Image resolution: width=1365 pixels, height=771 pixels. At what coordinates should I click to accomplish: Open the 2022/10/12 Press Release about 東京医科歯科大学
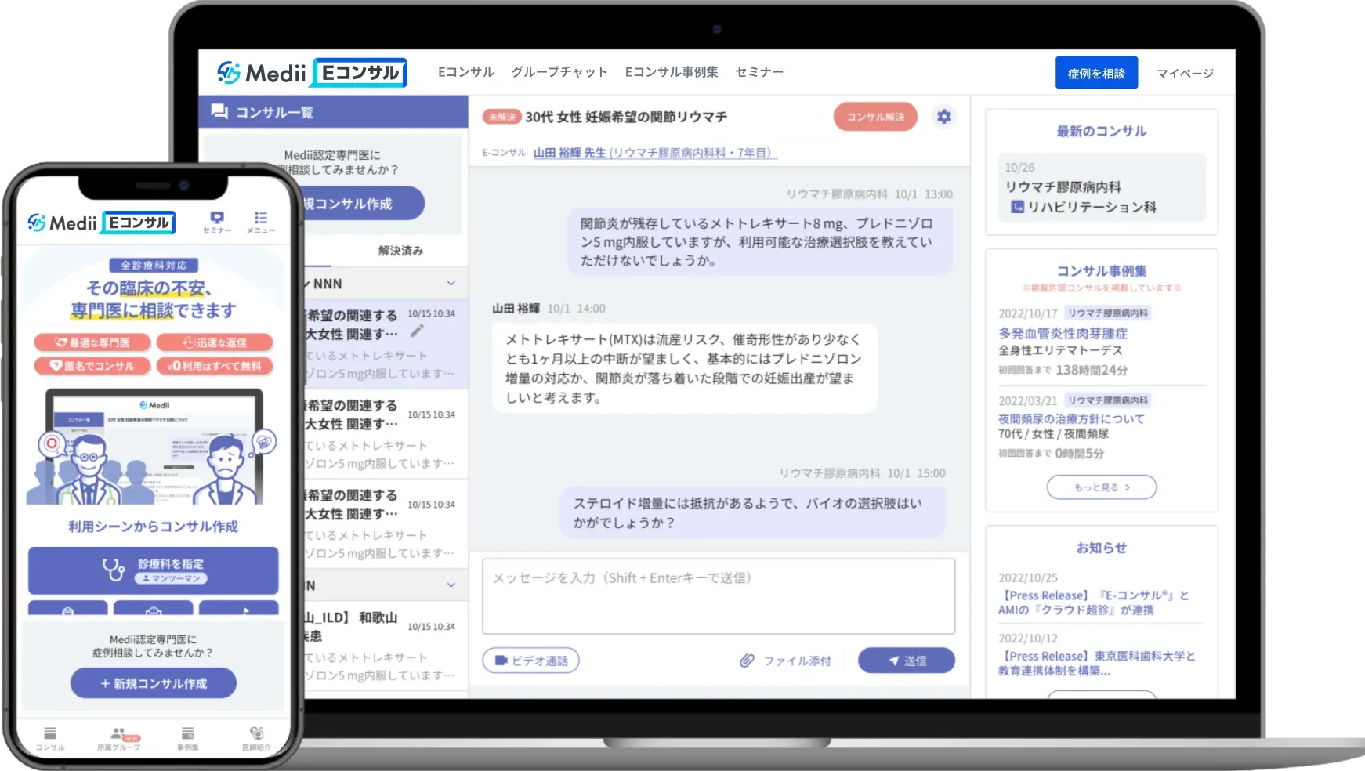coord(1097,663)
